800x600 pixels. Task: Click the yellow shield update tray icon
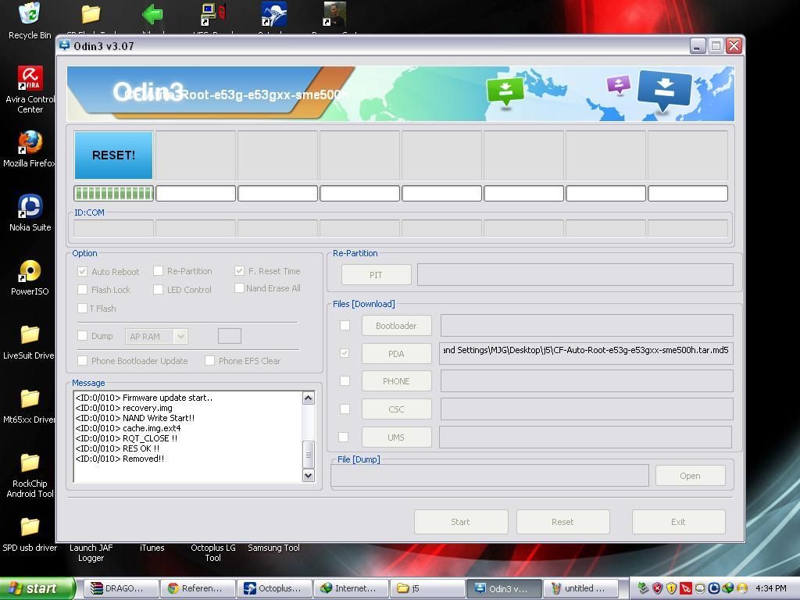pyautogui.click(x=671, y=588)
